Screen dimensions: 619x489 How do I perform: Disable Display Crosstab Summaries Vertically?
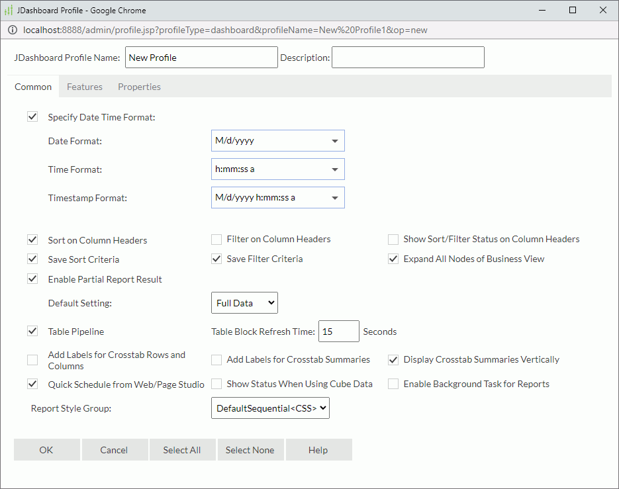tap(393, 359)
